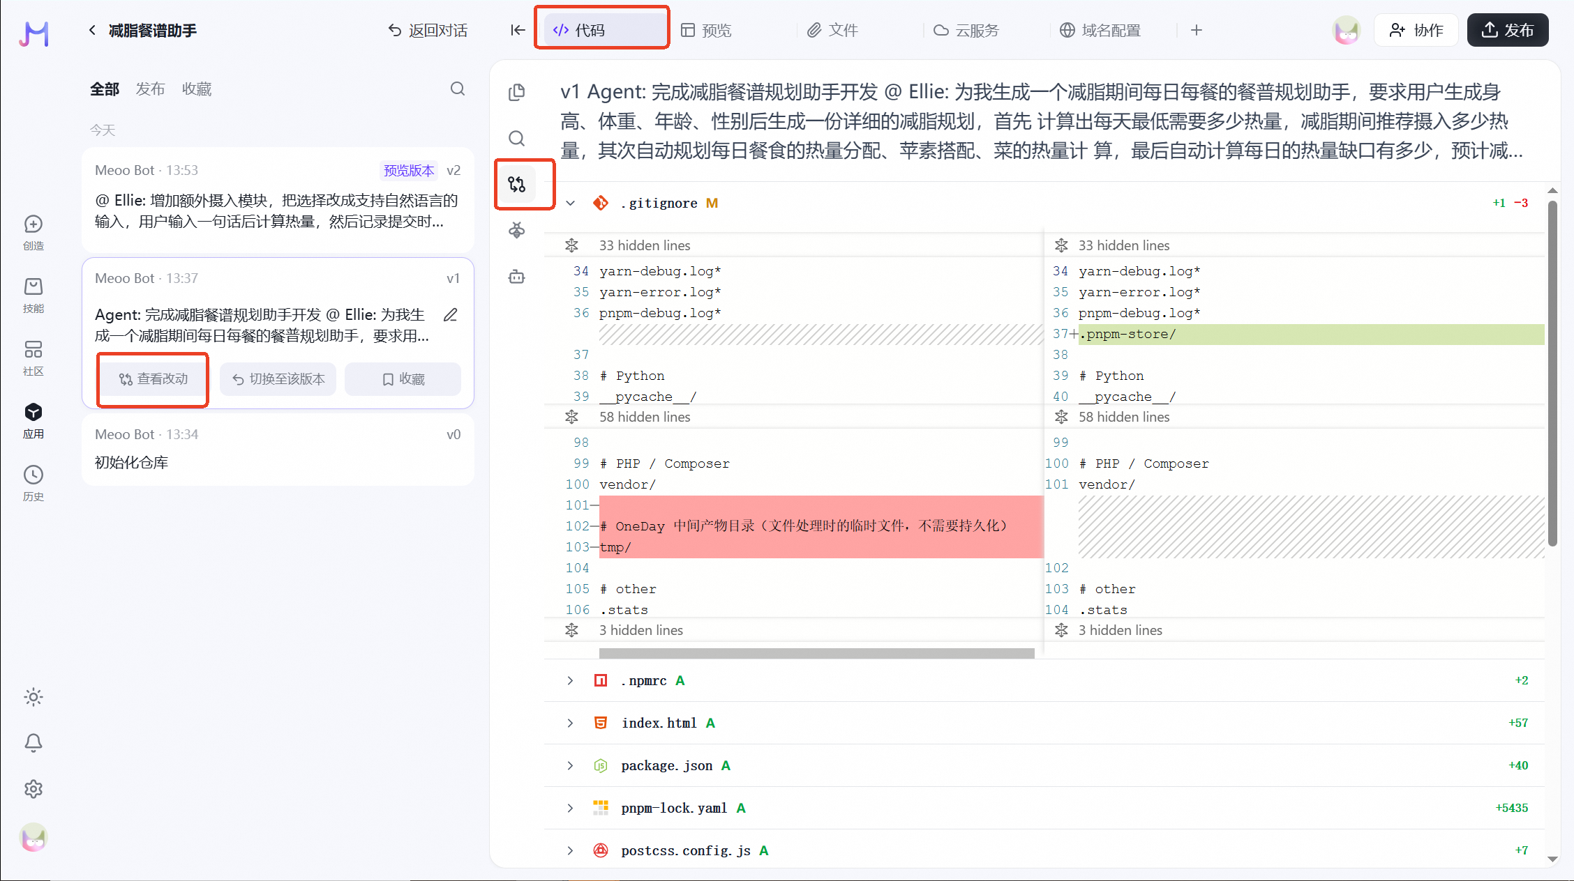Open the code search magnifier icon
This screenshot has height=881, width=1574.
(x=517, y=138)
